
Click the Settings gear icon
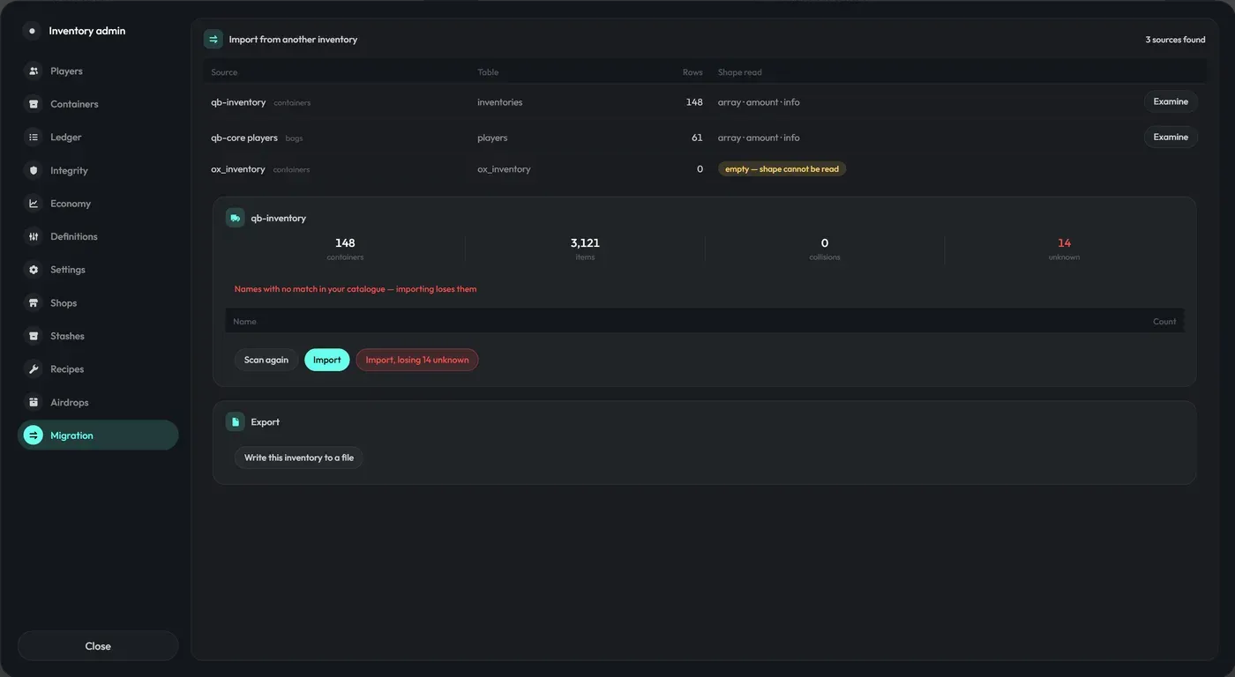pos(34,270)
